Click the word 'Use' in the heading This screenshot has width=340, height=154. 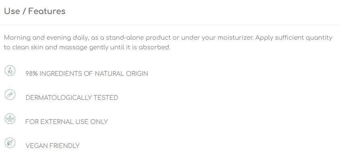coord(12,11)
